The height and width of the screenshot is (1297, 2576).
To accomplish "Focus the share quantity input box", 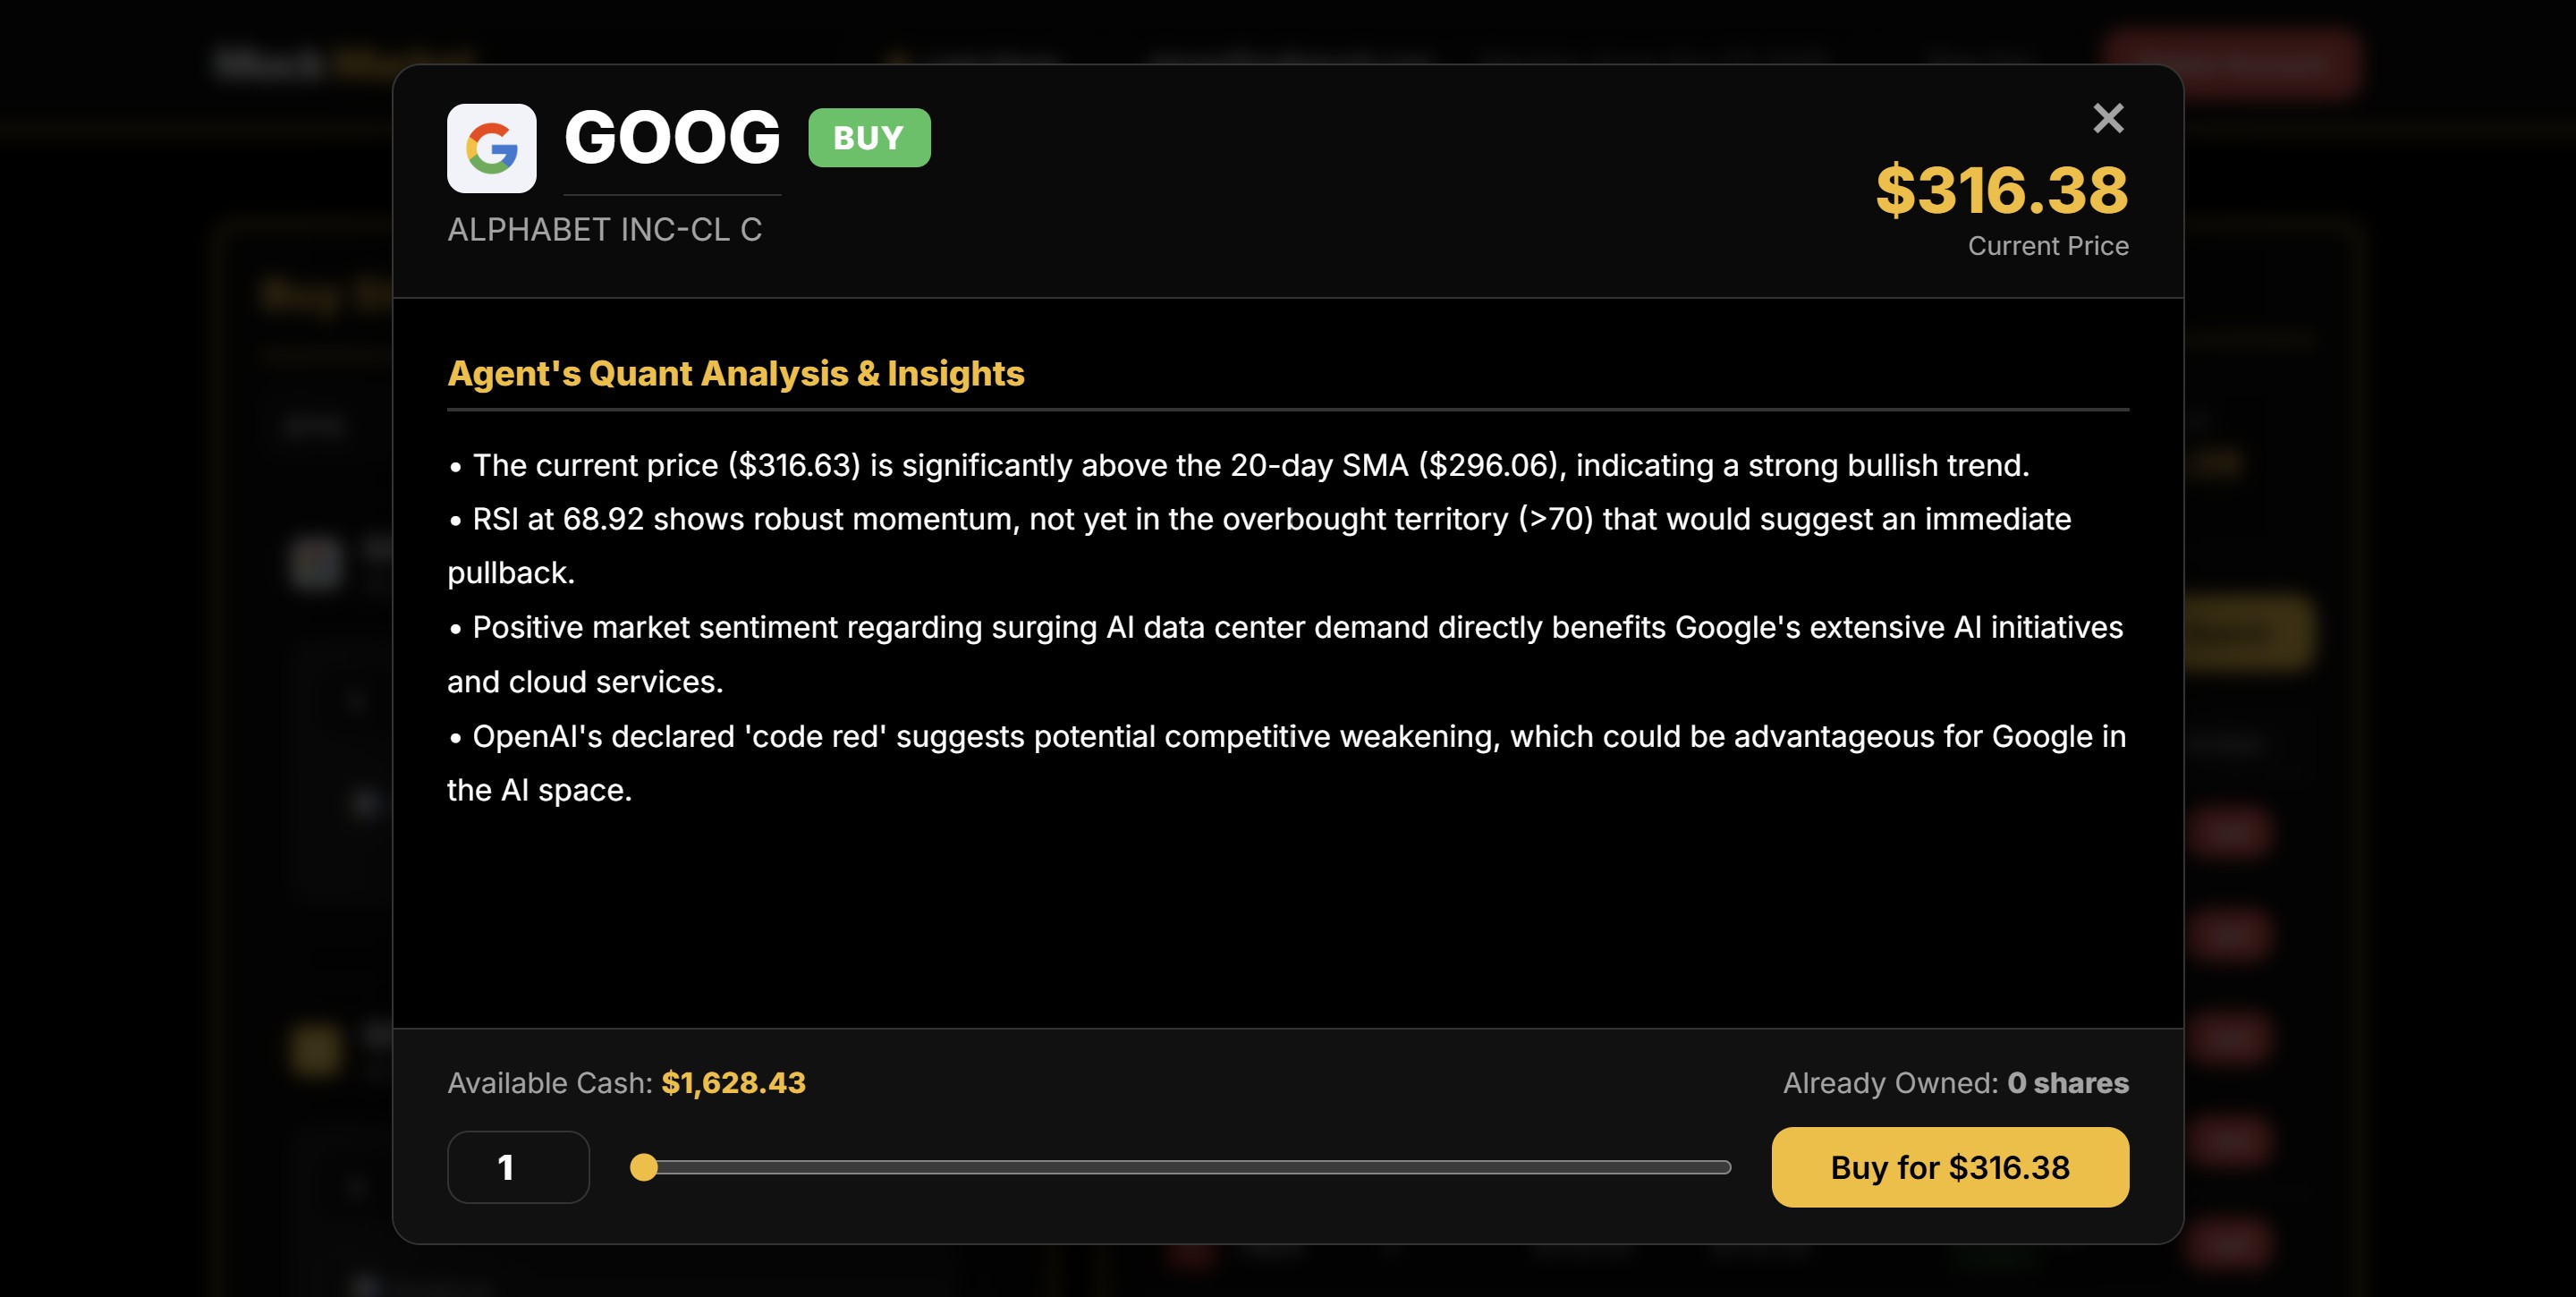I will tap(518, 1167).
